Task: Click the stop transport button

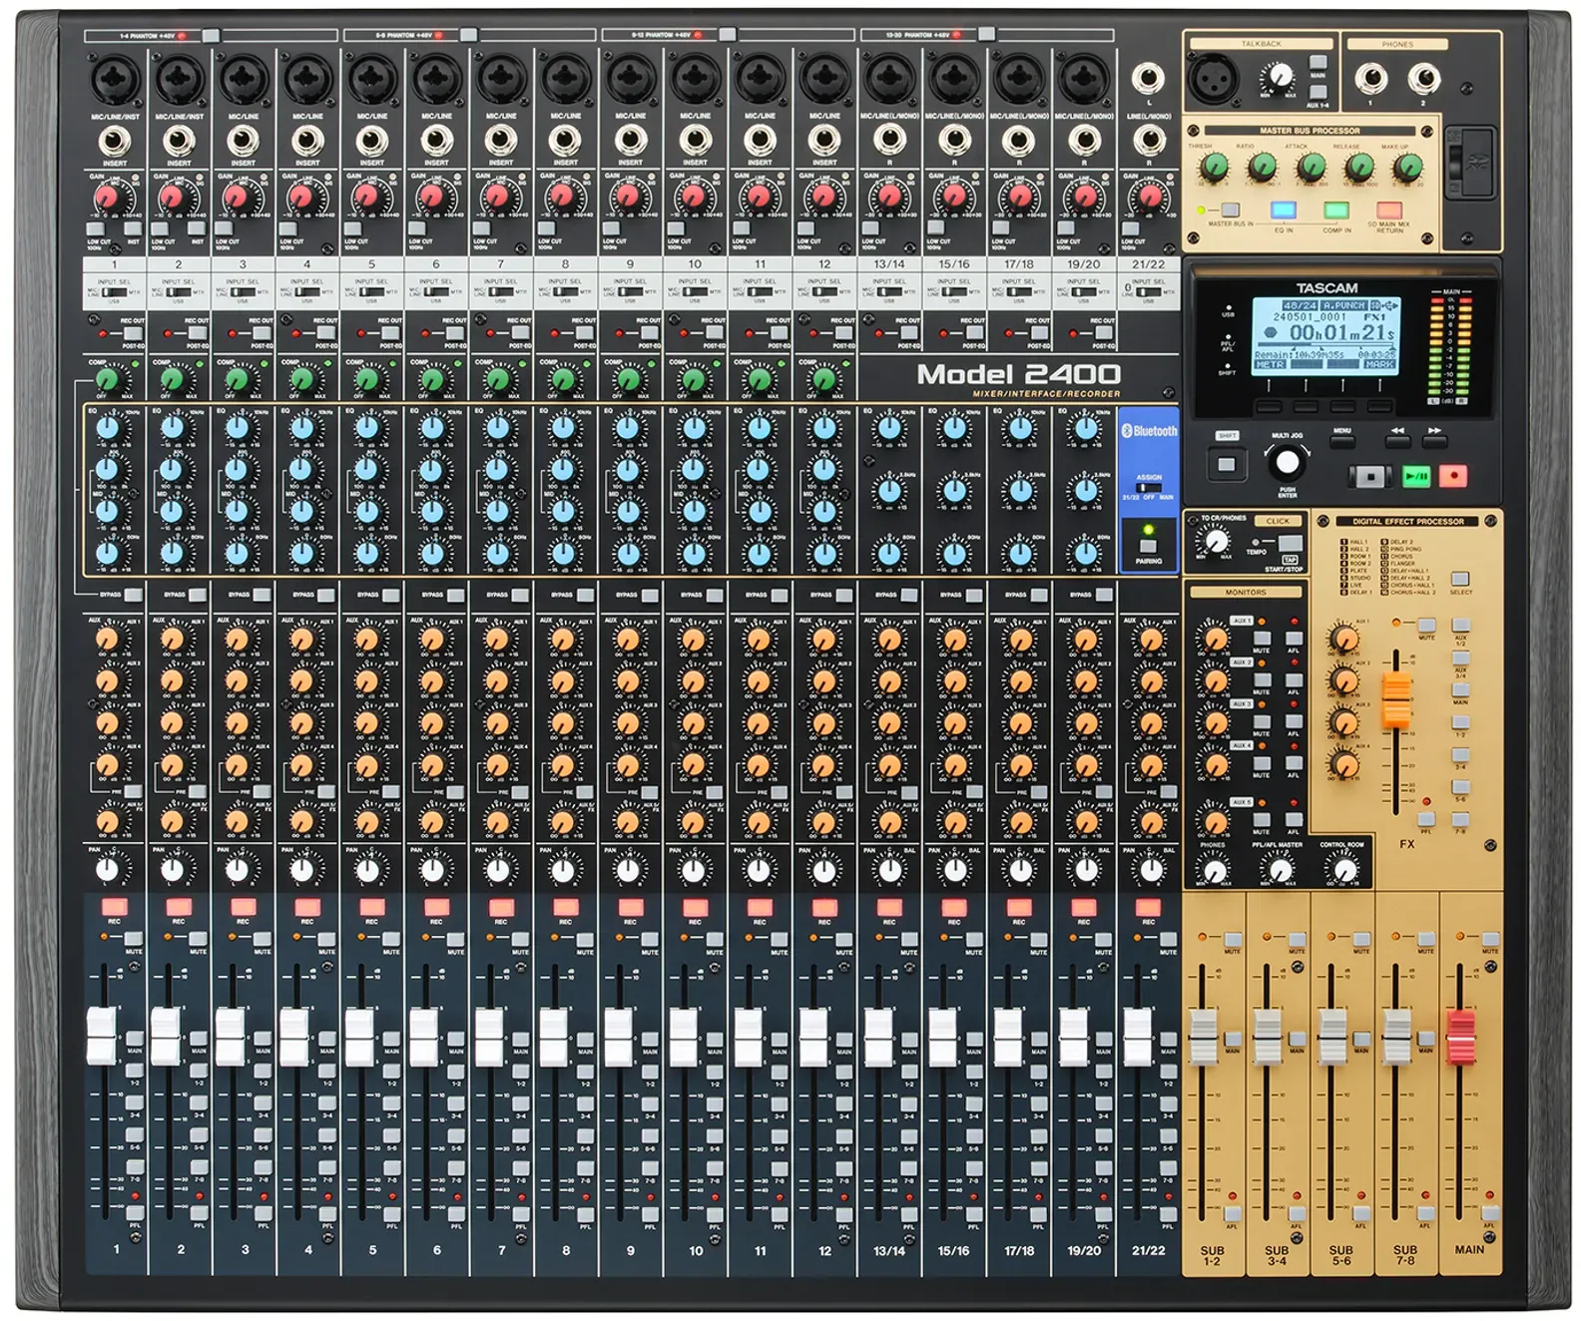Action: [1370, 477]
